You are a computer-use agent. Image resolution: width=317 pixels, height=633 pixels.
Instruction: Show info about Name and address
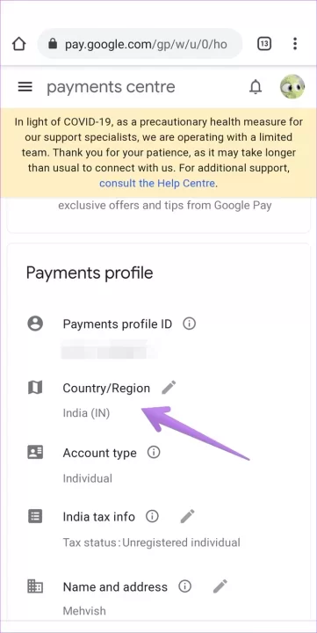pos(184,586)
